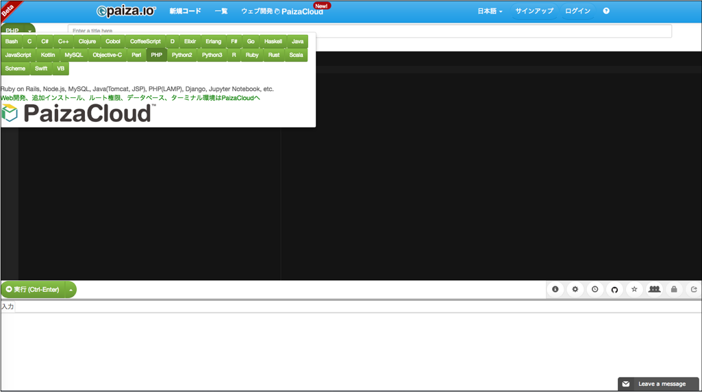Click the export share arrow icon

[694, 289]
